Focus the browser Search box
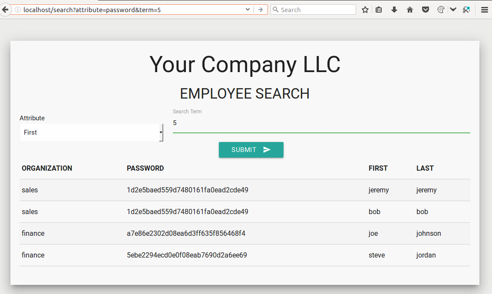Viewport: 492px width, 294px height. [x=313, y=10]
